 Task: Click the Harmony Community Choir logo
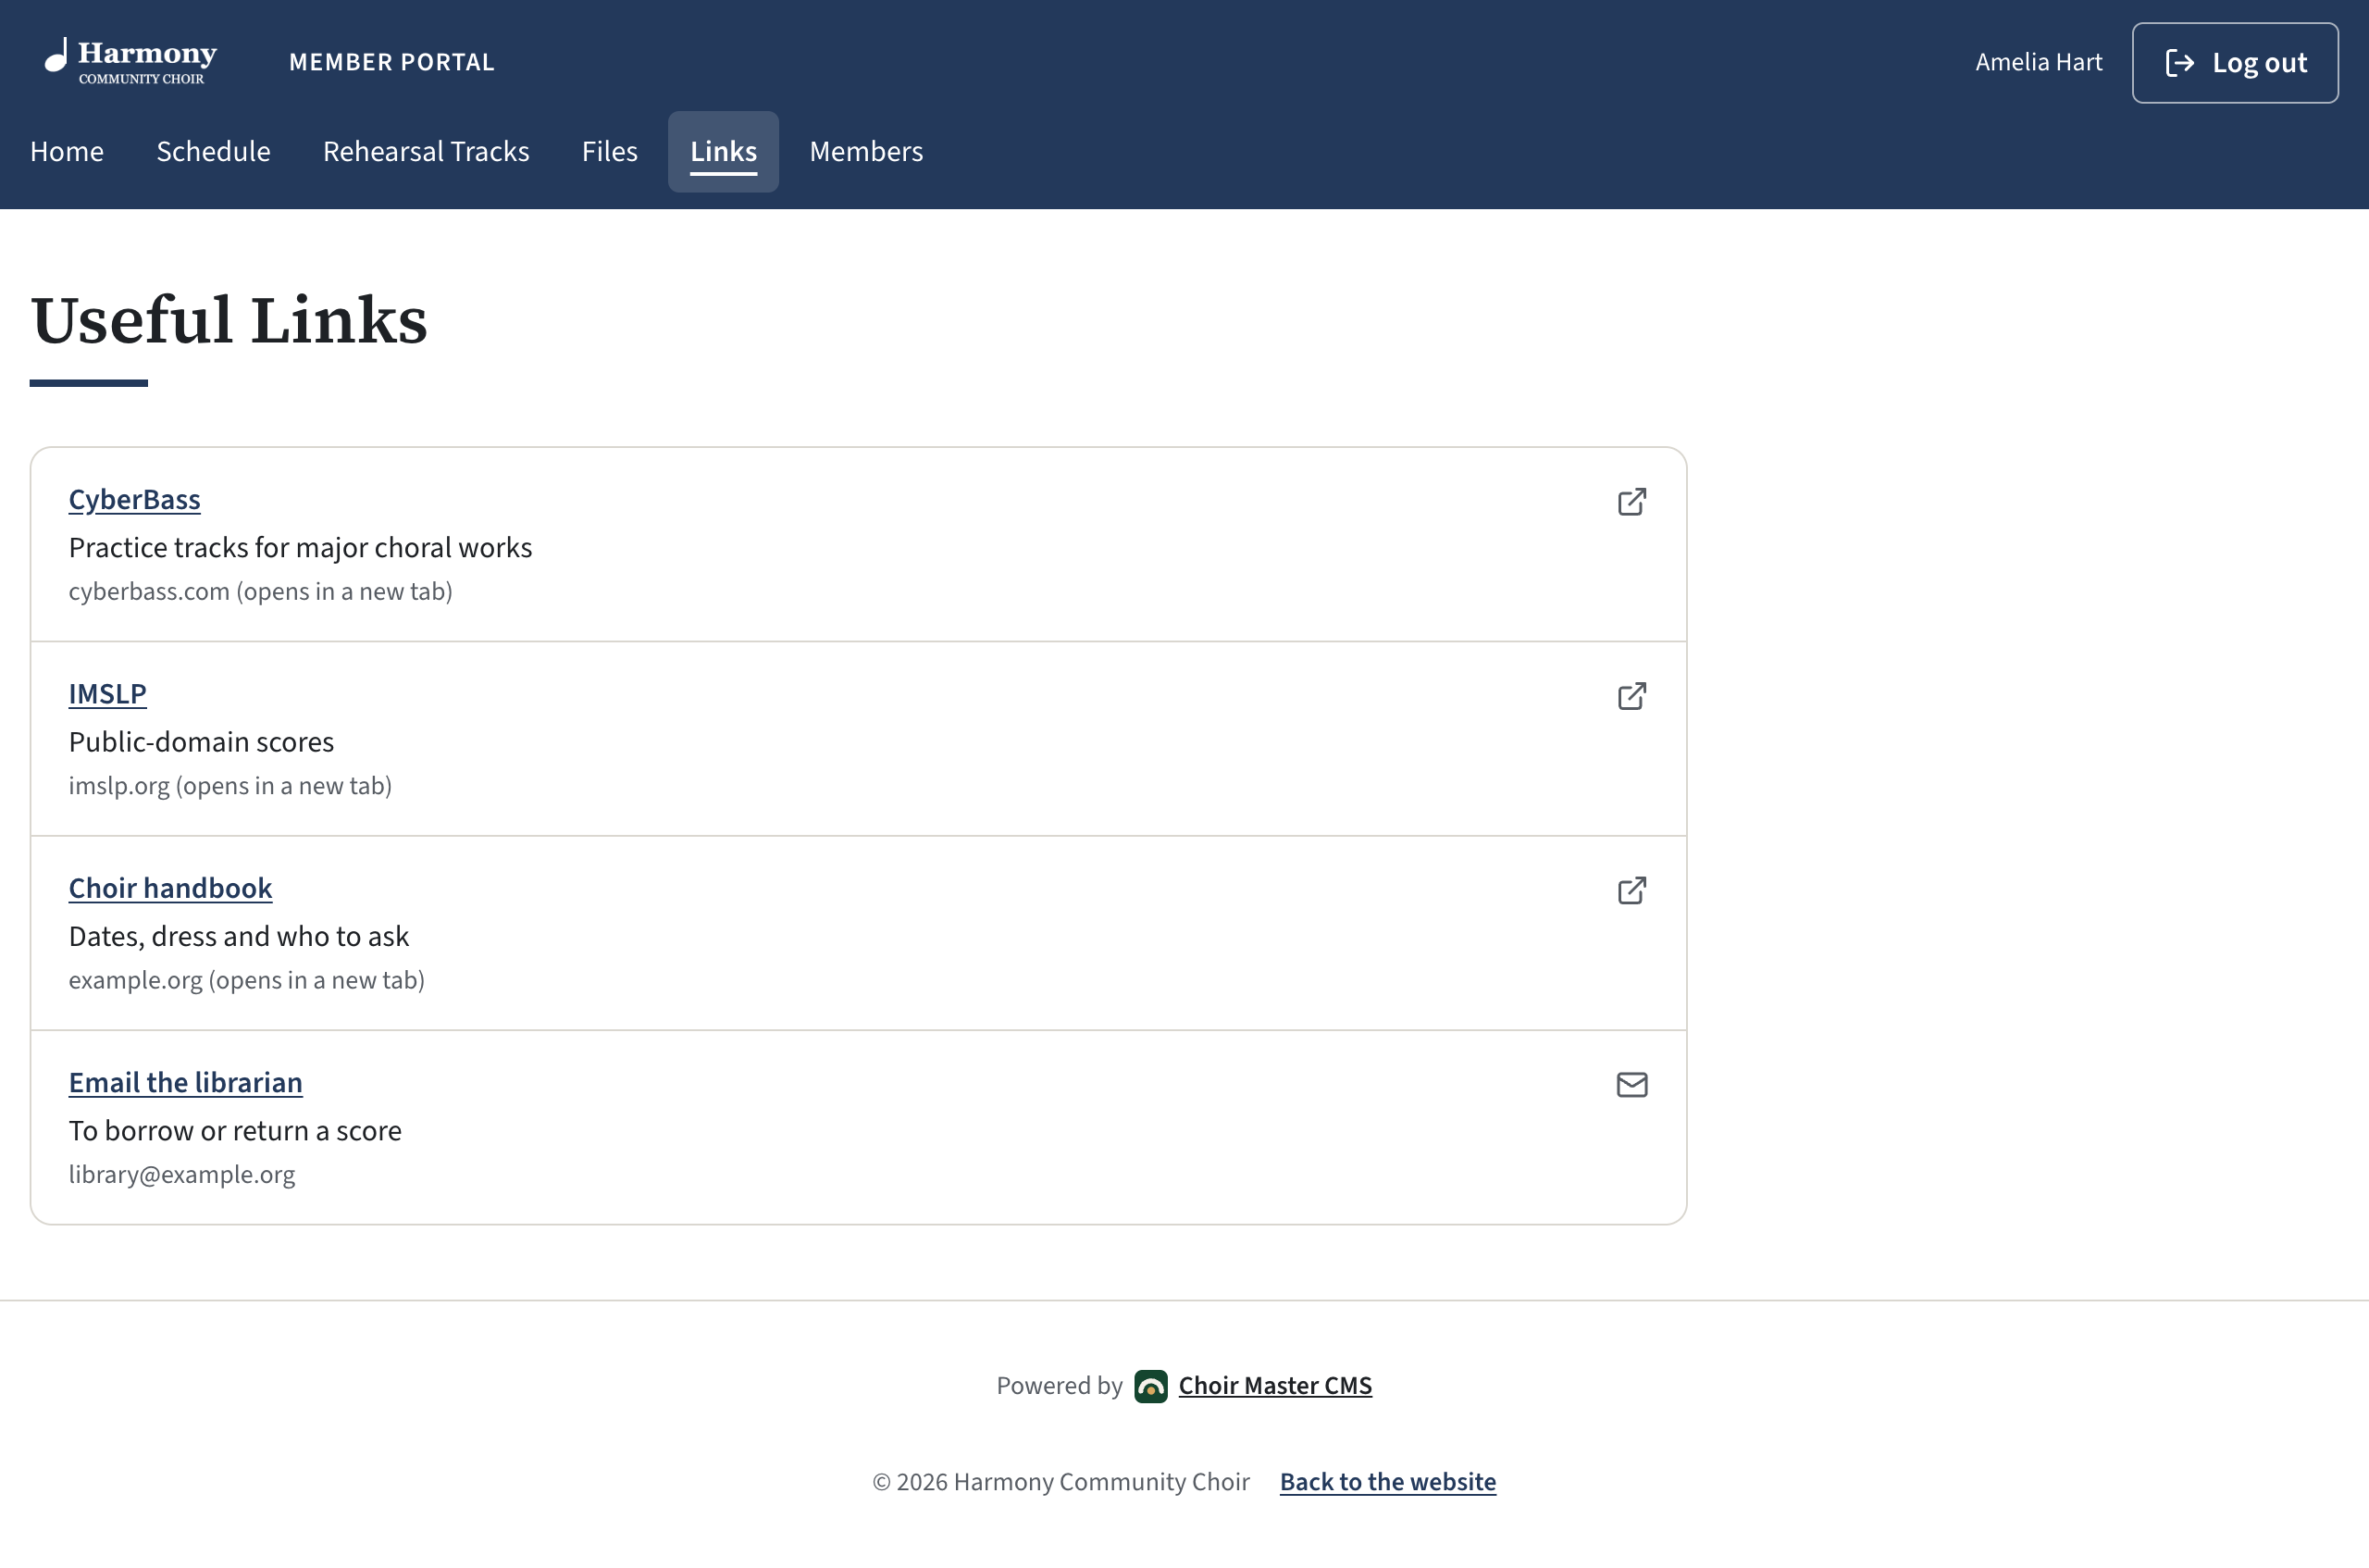point(130,62)
